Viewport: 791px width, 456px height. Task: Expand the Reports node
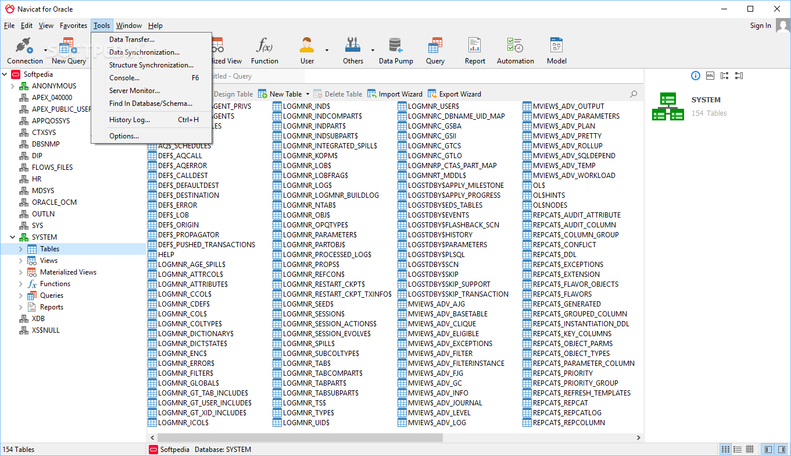click(21, 307)
